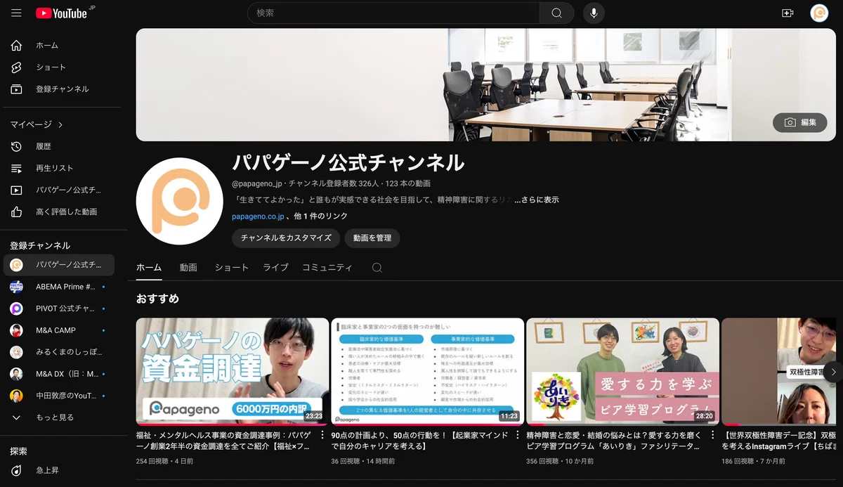The width and height of the screenshot is (843, 487).
Task: Go to ホーム in the sidebar
Action: tap(58, 46)
